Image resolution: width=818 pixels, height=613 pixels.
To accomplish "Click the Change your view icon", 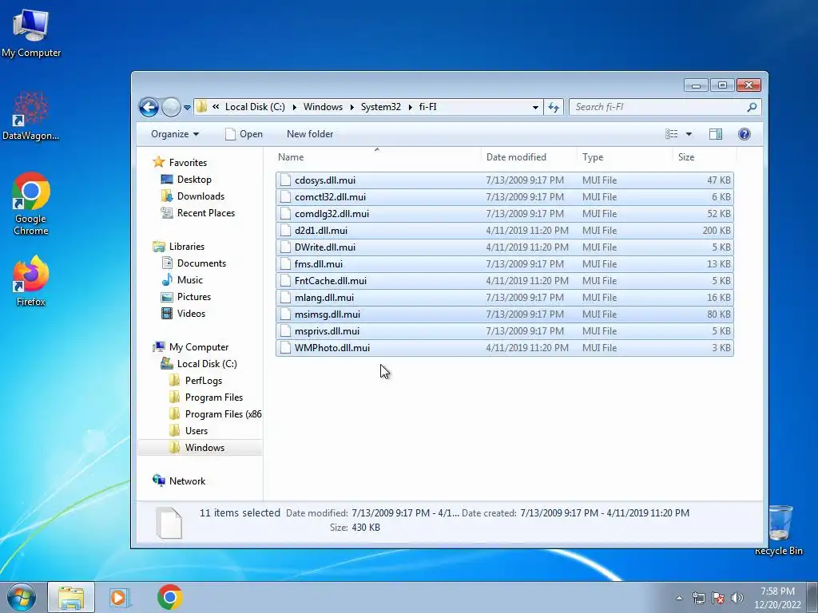I will pyautogui.click(x=671, y=134).
